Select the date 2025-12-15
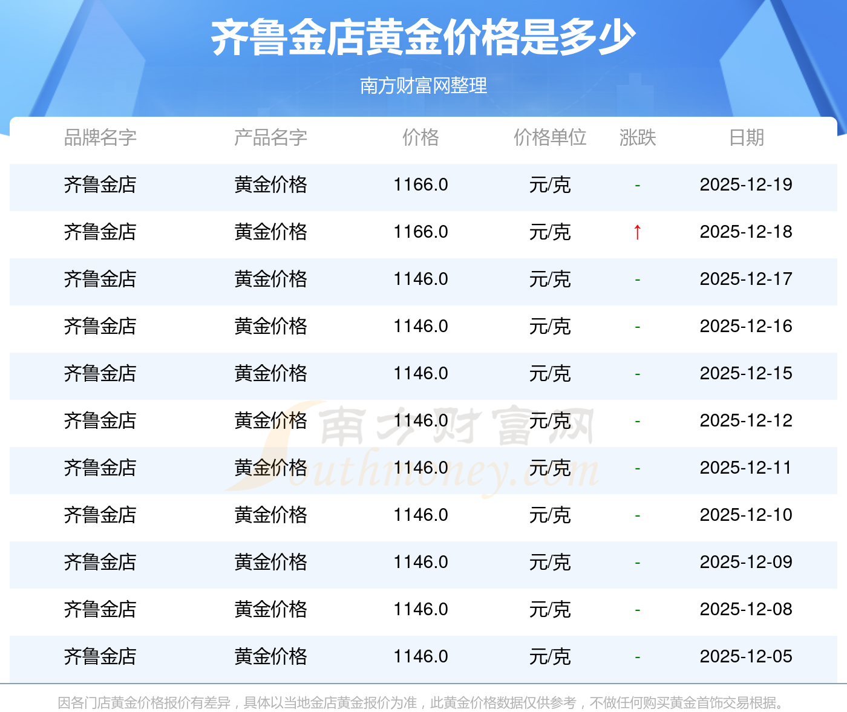Image resolution: width=847 pixels, height=712 pixels. 746,373
